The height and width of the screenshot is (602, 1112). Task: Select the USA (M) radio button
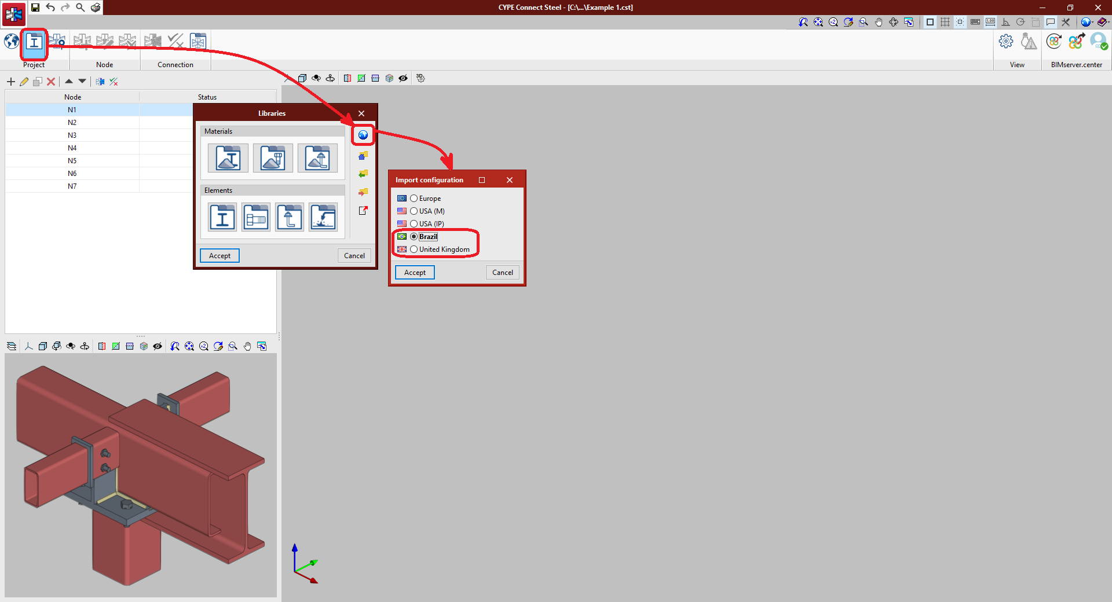pyautogui.click(x=414, y=211)
